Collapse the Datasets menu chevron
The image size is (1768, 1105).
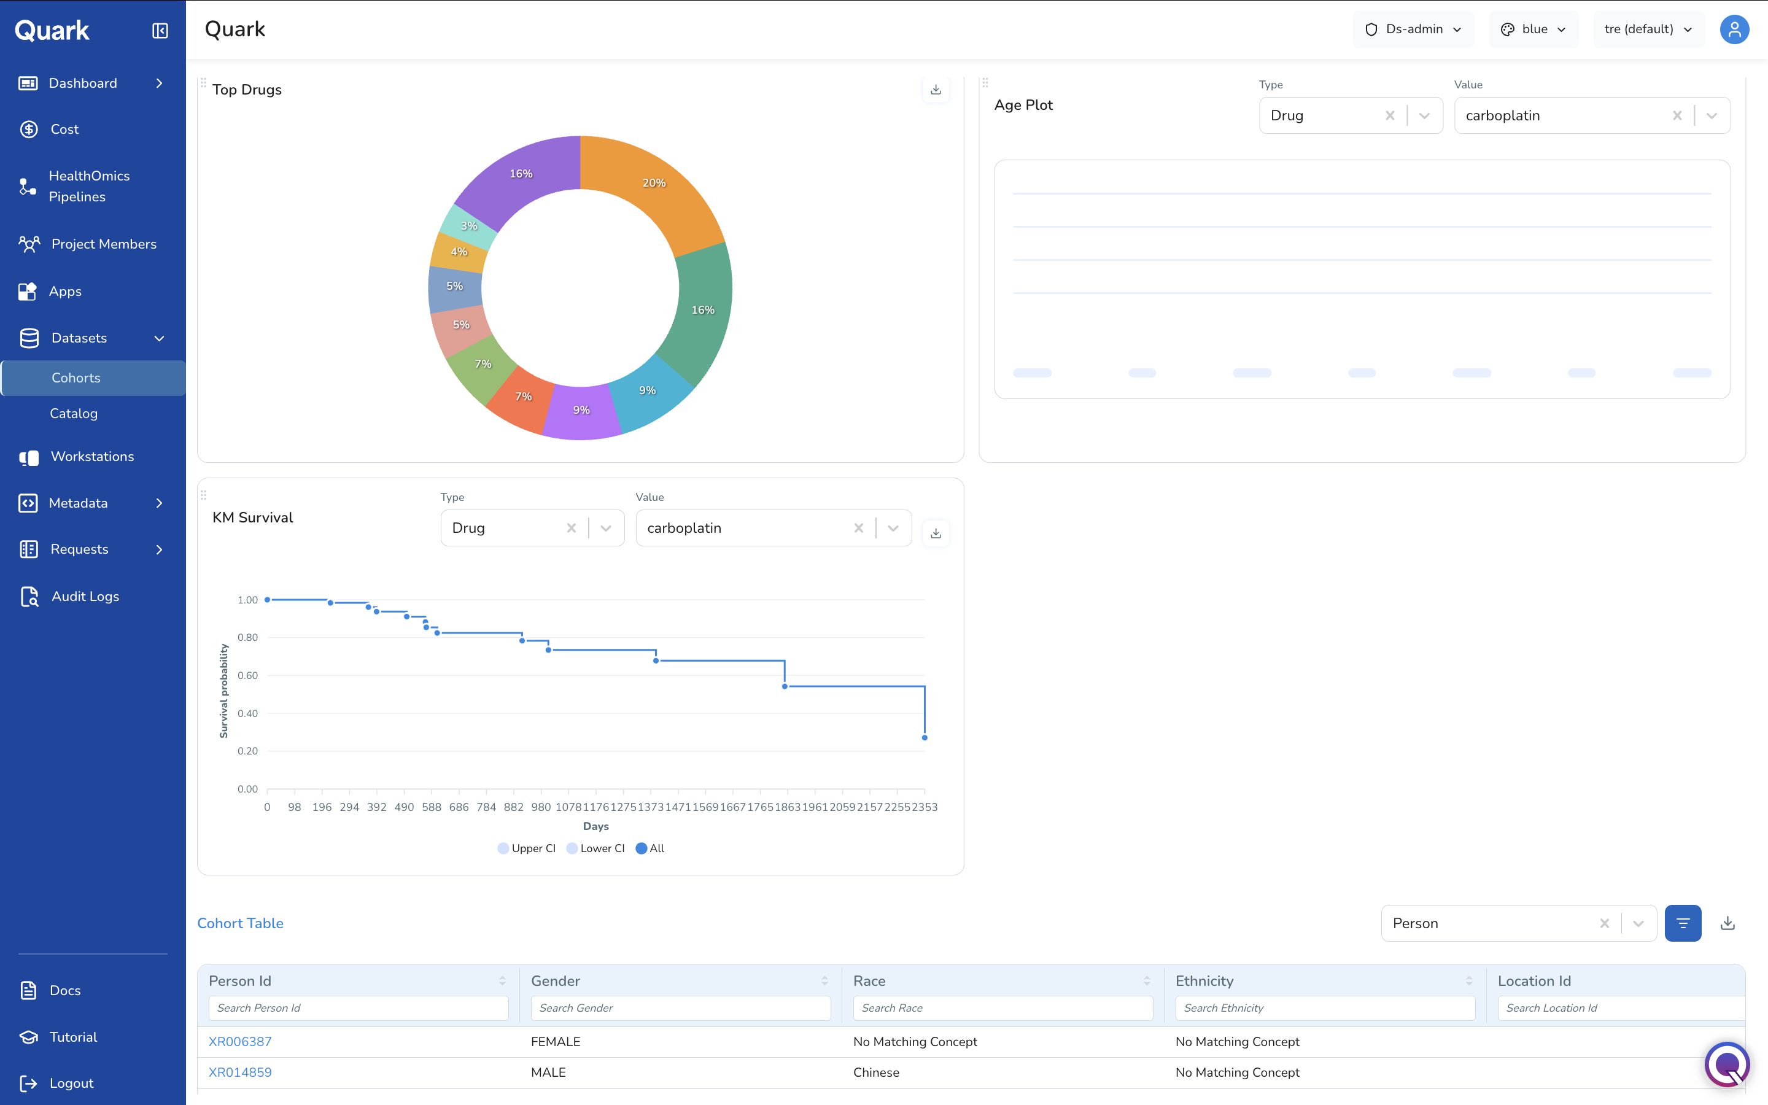159,338
